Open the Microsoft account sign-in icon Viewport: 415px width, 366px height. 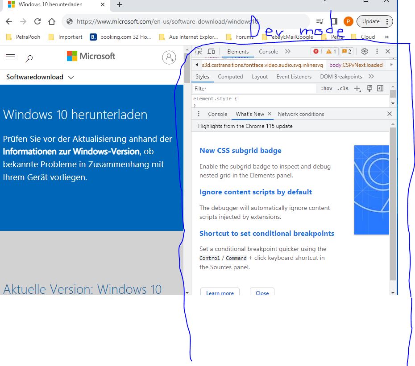(169, 58)
